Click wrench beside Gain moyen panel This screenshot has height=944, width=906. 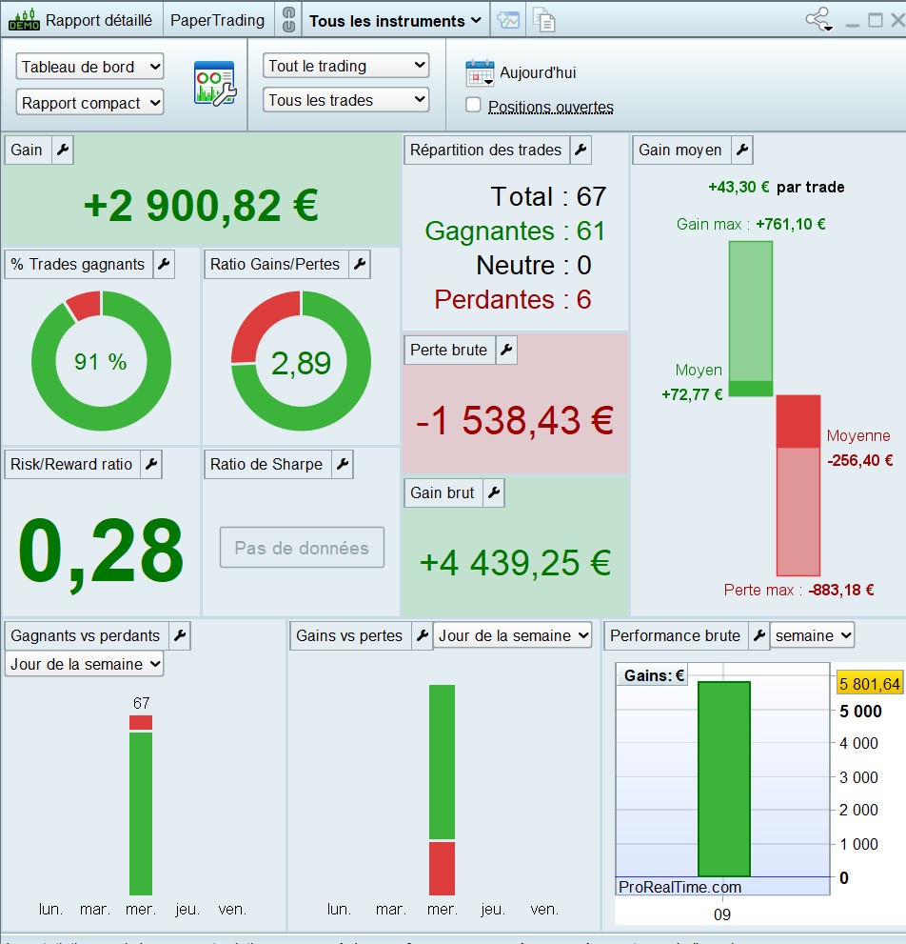[x=741, y=150]
